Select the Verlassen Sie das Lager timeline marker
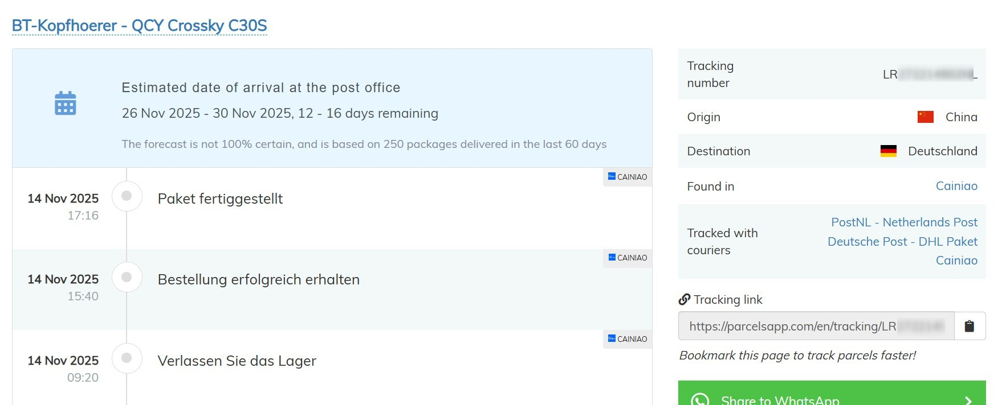 tap(127, 358)
